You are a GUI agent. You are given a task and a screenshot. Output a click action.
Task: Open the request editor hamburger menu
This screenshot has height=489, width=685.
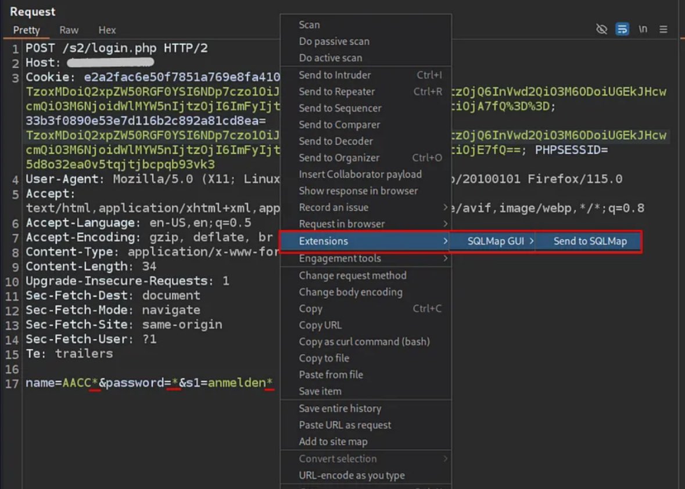click(x=663, y=29)
